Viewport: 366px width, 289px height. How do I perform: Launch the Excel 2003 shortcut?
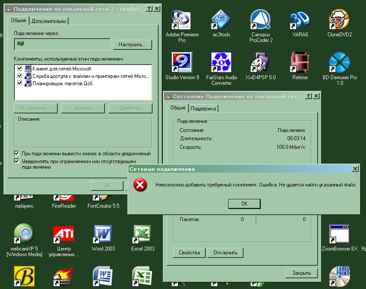[143, 234]
